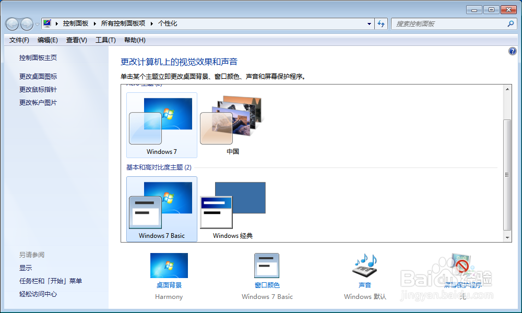Select the 中国 theme thumbnail
This screenshot has width=522, height=313.
pyautogui.click(x=233, y=125)
